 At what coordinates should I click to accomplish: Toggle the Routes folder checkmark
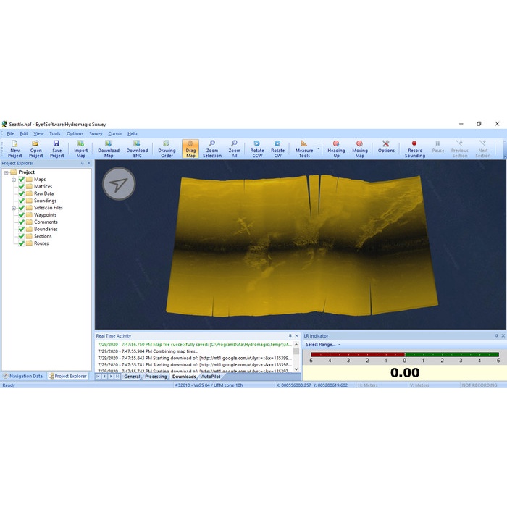click(21, 243)
